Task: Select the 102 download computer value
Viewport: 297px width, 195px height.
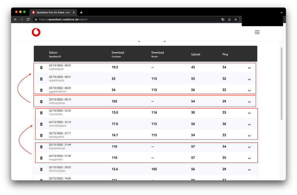Action: pos(114,101)
